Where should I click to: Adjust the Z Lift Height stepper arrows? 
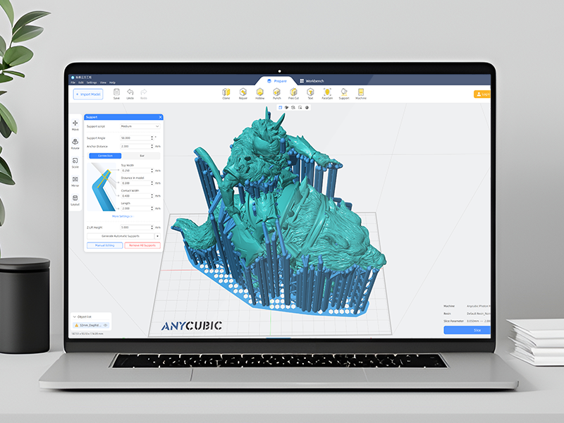point(152,227)
